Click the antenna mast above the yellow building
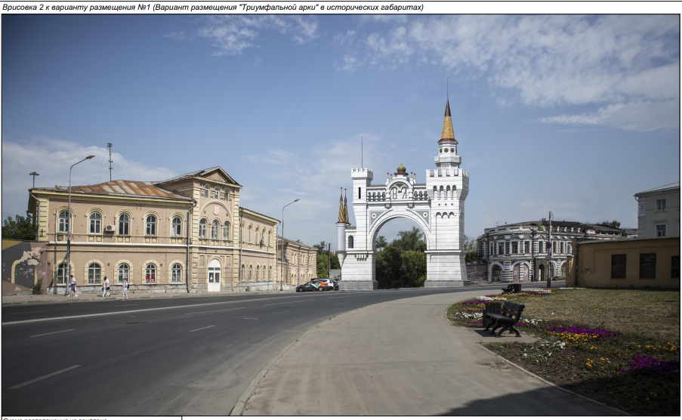 pos(110,160)
